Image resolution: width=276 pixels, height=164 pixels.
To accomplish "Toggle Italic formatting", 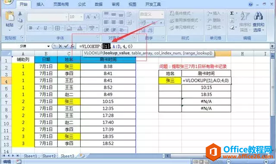I will [38, 28].
